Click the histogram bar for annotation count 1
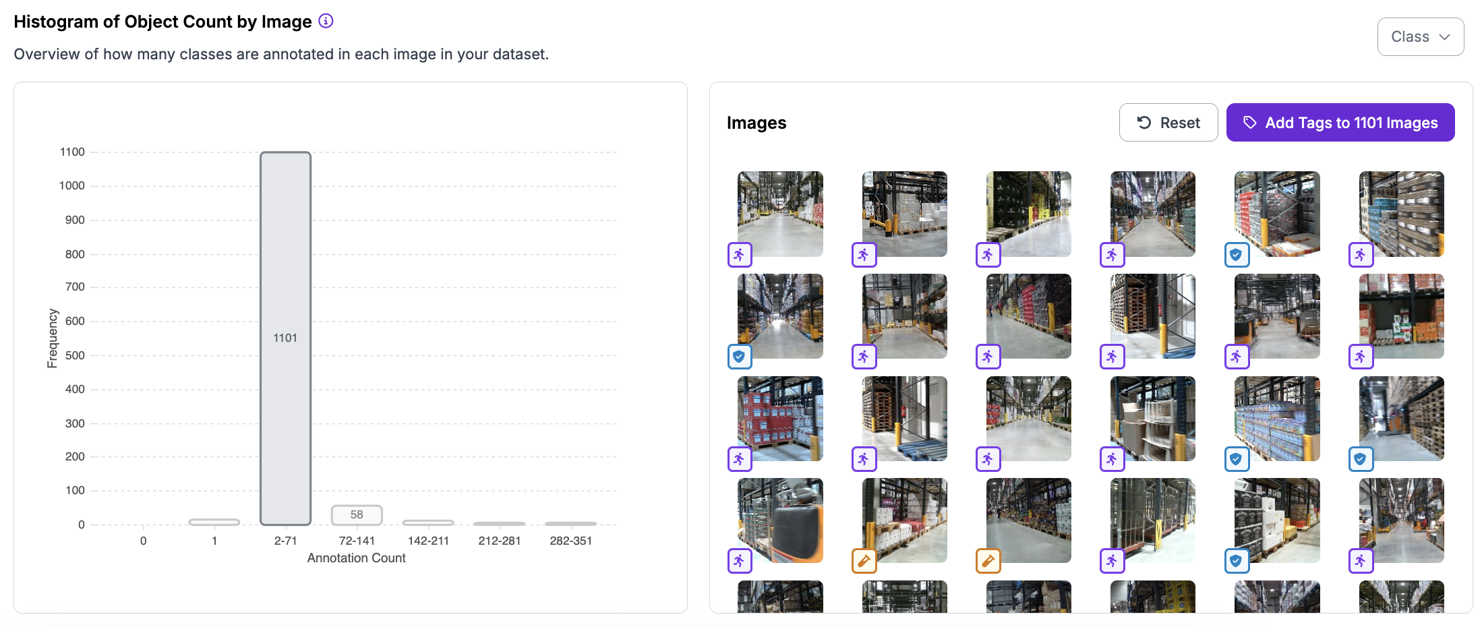This screenshot has width=1482, height=627. tap(214, 522)
